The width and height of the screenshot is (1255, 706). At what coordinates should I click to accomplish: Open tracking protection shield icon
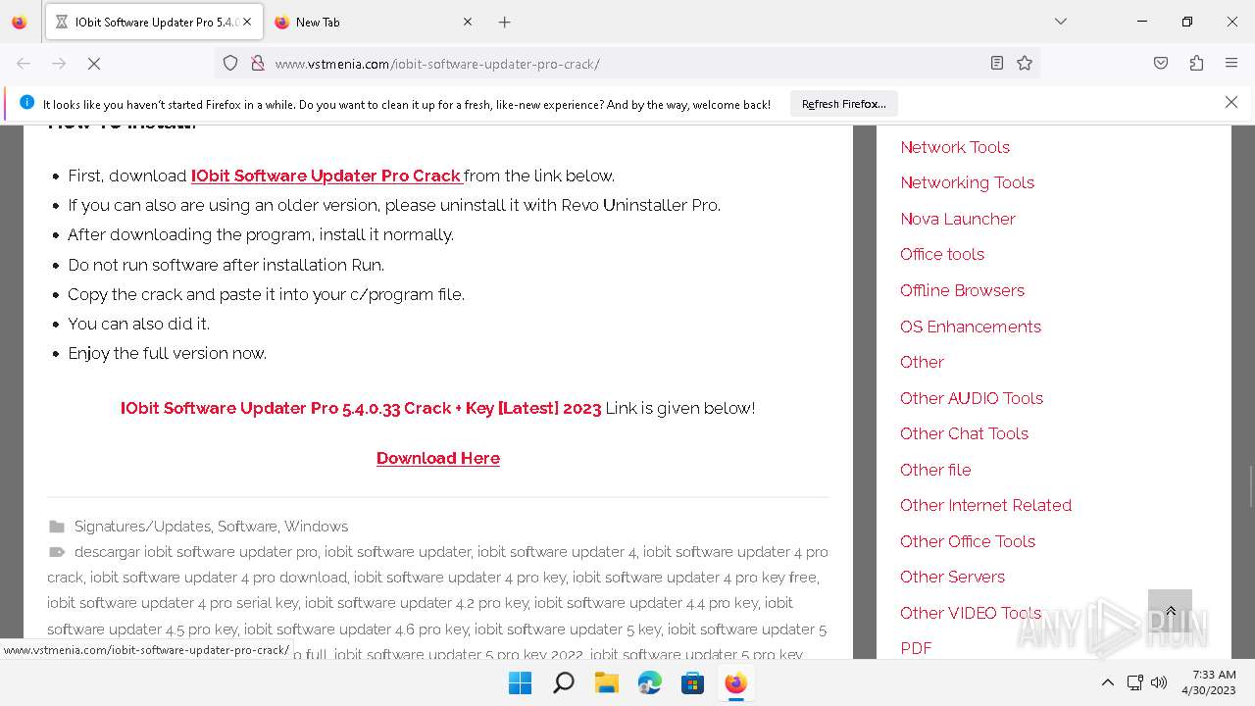230,64
